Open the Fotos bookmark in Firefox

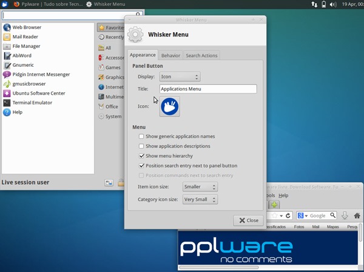pyautogui.click(x=299, y=226)
